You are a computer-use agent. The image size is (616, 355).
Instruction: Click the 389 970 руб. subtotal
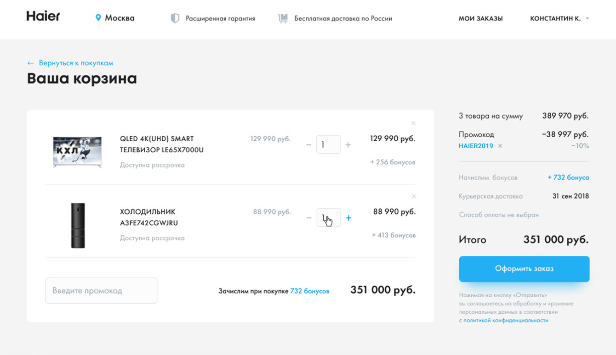565,116
